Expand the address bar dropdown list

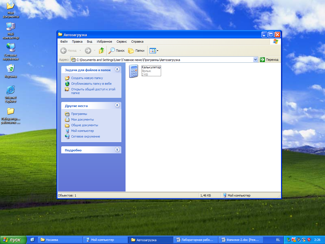pos(255,60)
